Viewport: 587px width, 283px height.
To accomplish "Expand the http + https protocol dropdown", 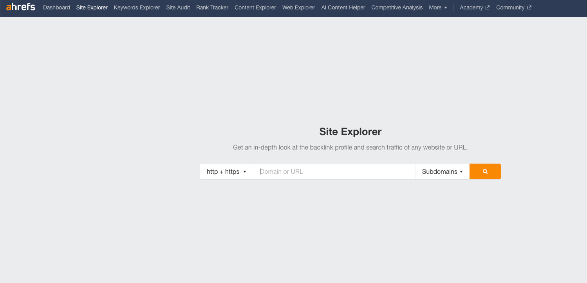I will tap(226, 171).
